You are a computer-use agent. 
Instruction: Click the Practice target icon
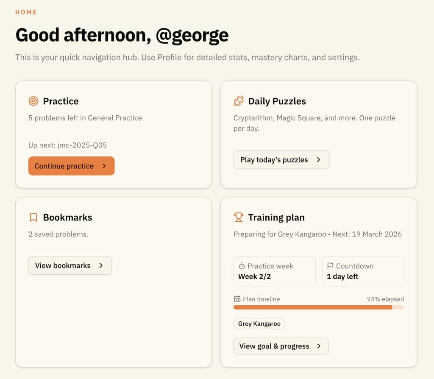(33, 101)
